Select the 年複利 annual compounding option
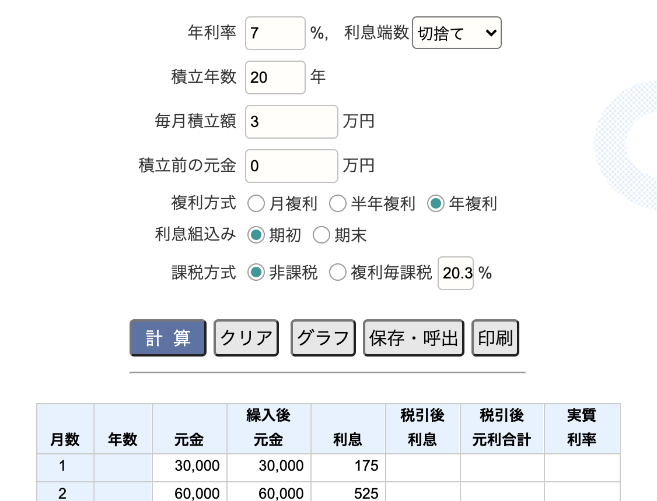Image resolution: width=657 pixels, height=501 pixels. point(435,204)
